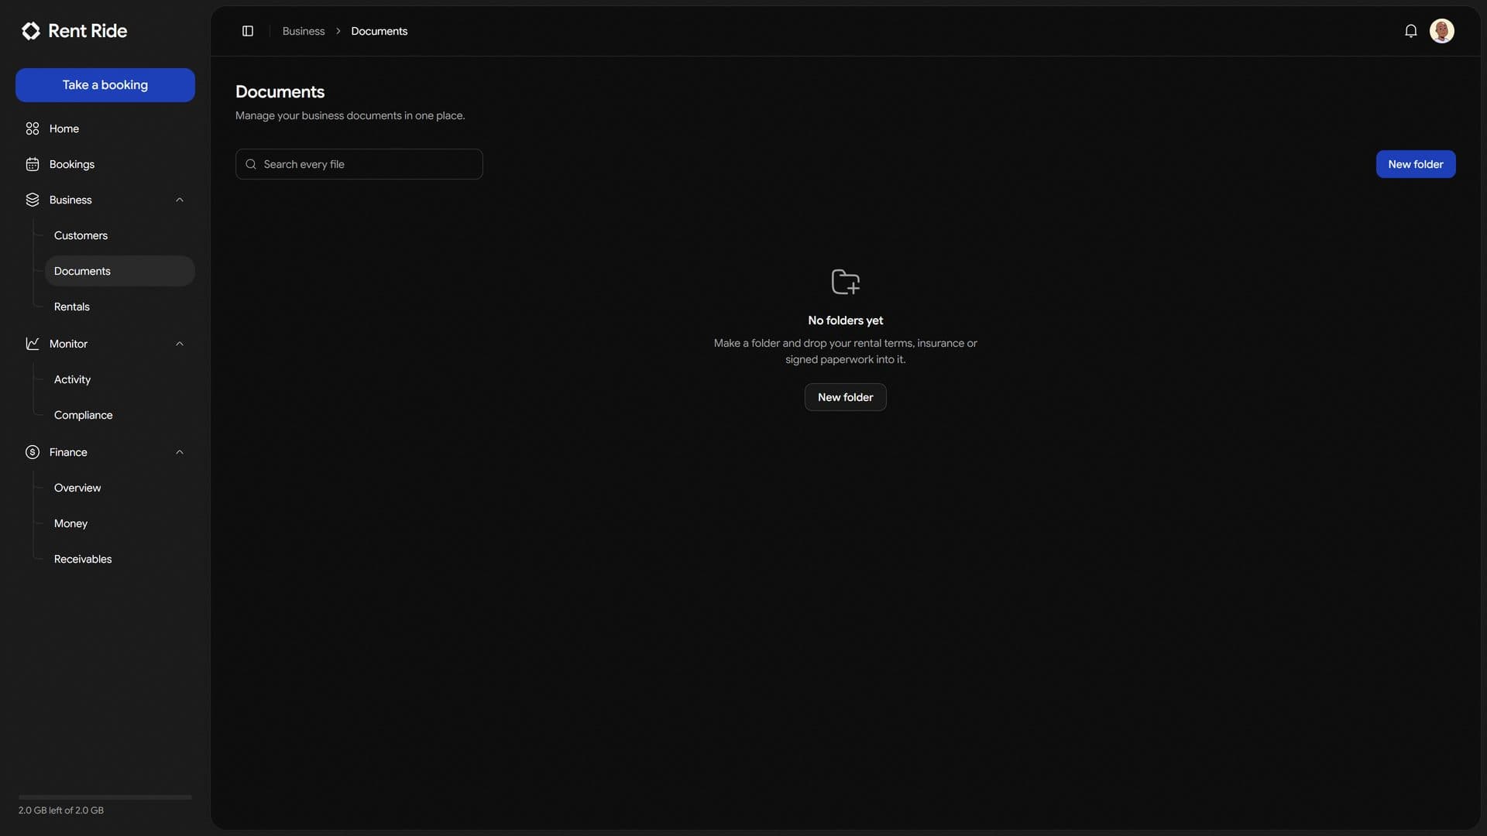Go to Rentals

pos(119,307)
